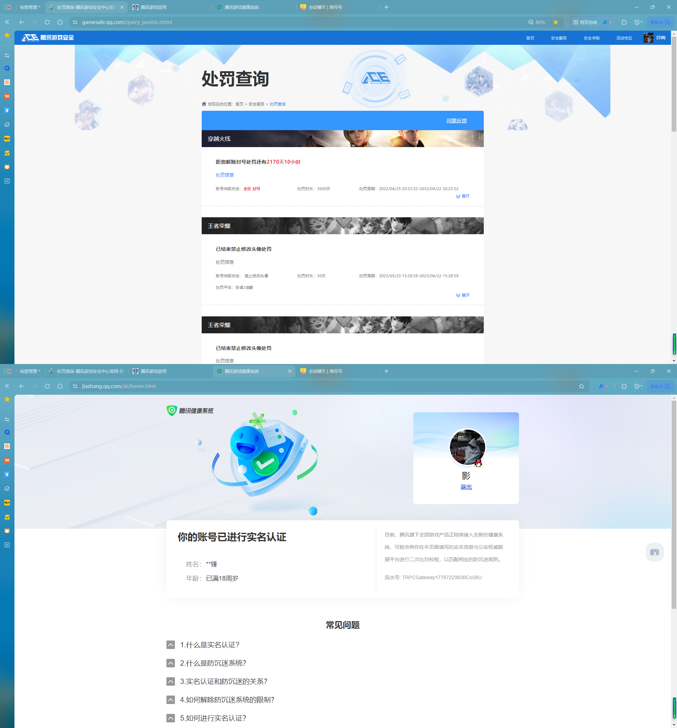Open 首页 in the blue navigation bar
Image resolution: width=677 pixels, height=728 pixels.
click(x=530, y=38)
